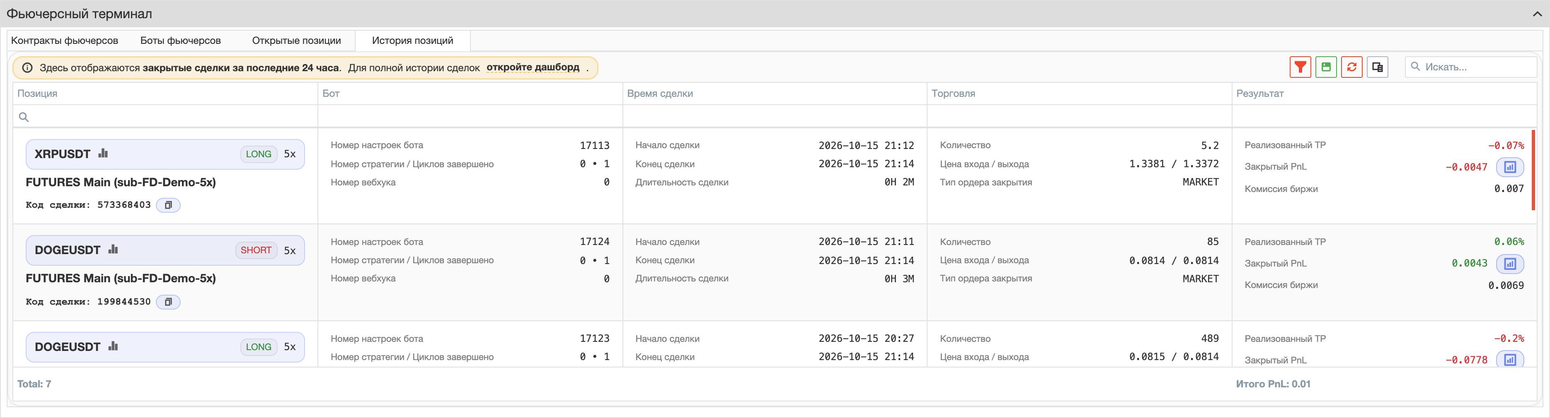Click the LONG badge on DOGEUSDT
Screen dimensions: 1550x418
pyautogui.click(x=259, y=346)
